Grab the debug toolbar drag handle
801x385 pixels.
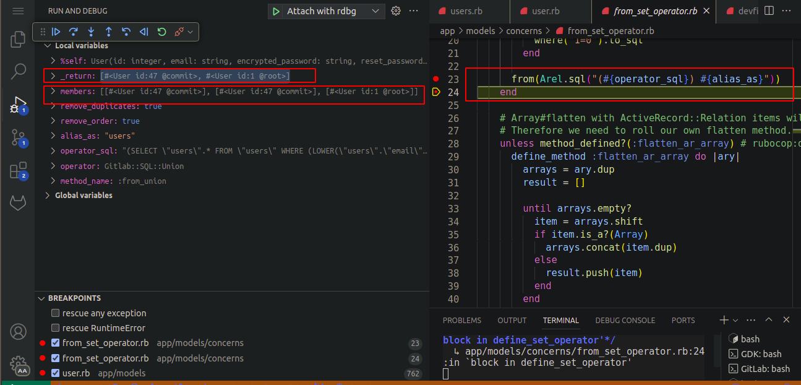click(42, 32)
